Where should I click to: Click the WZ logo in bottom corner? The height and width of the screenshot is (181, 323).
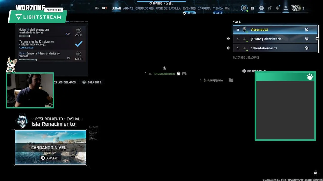tap(315, 173)
